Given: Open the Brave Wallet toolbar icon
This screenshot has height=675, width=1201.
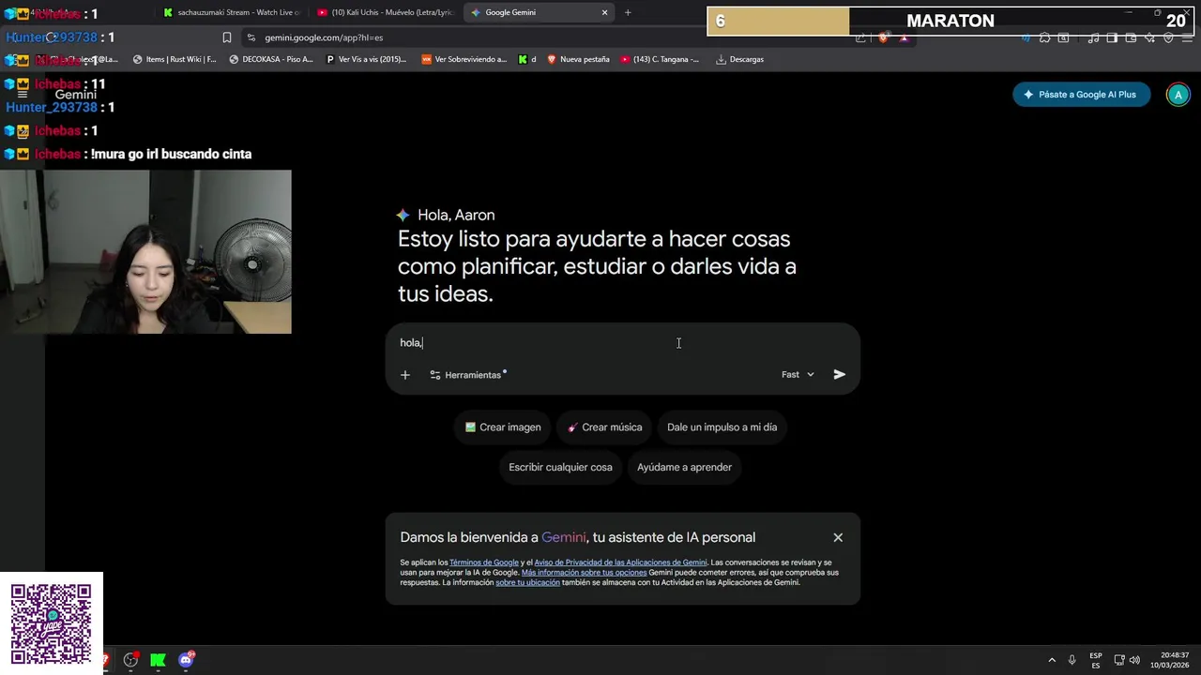Looking at the screenshot, I should click(1131, 37).
